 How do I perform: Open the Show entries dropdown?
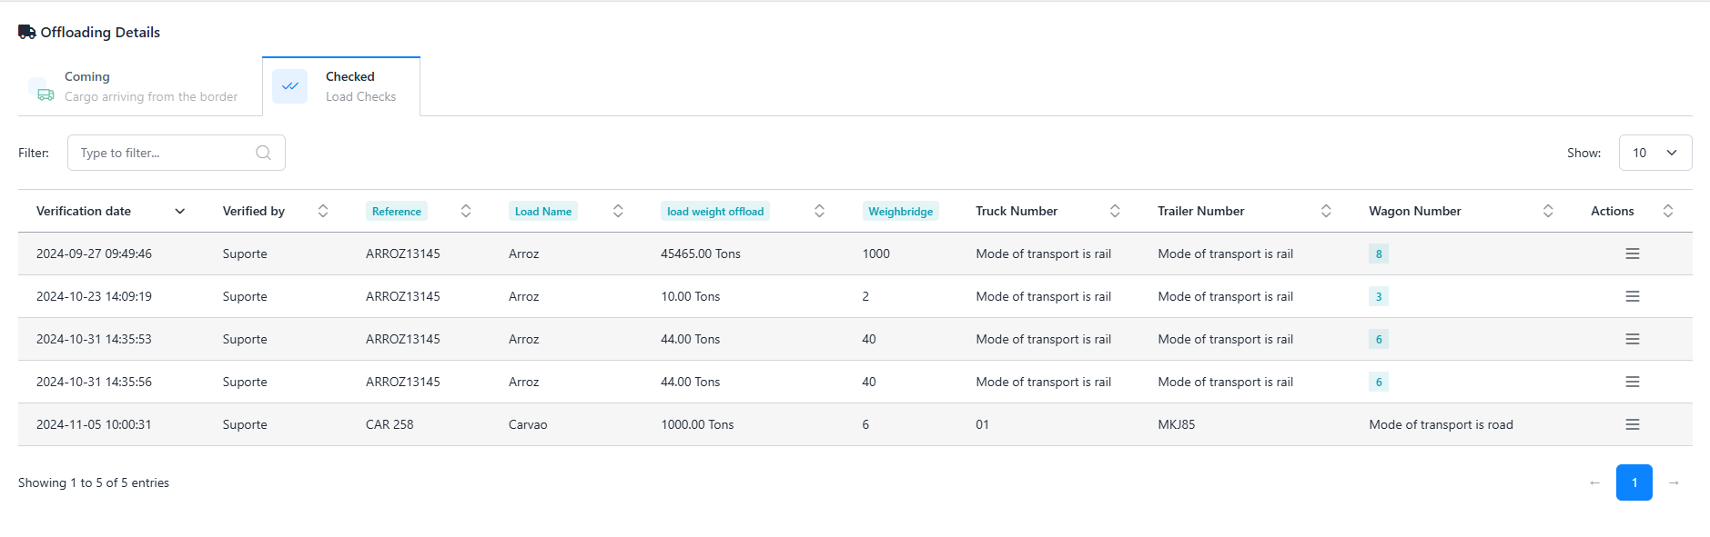click(1654, 153)
